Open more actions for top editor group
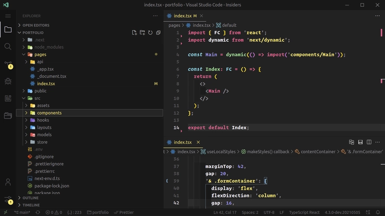 click(x=377, y=16)
